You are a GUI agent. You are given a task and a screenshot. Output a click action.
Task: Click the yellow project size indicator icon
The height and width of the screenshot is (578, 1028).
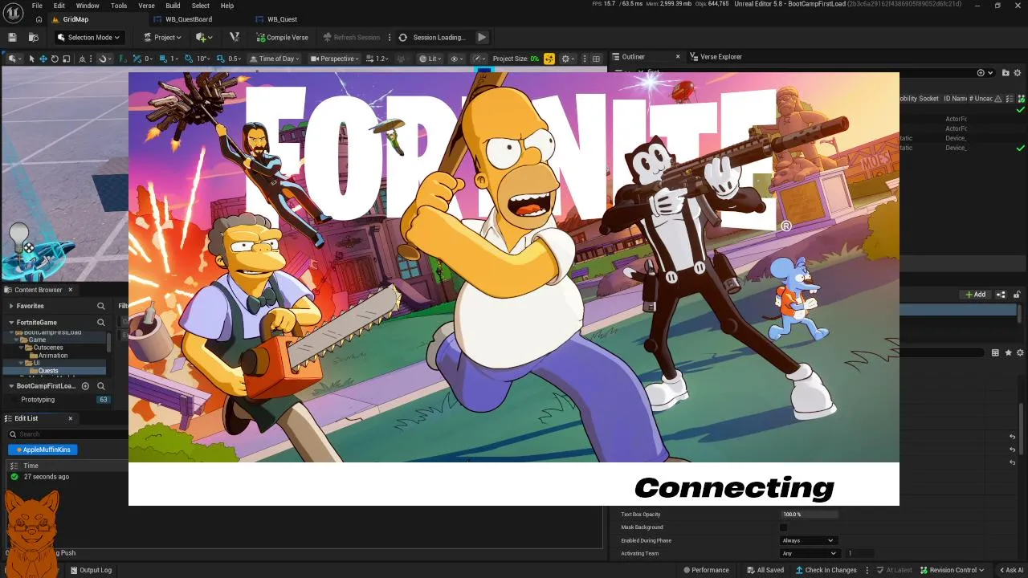(x=549, y=59)
